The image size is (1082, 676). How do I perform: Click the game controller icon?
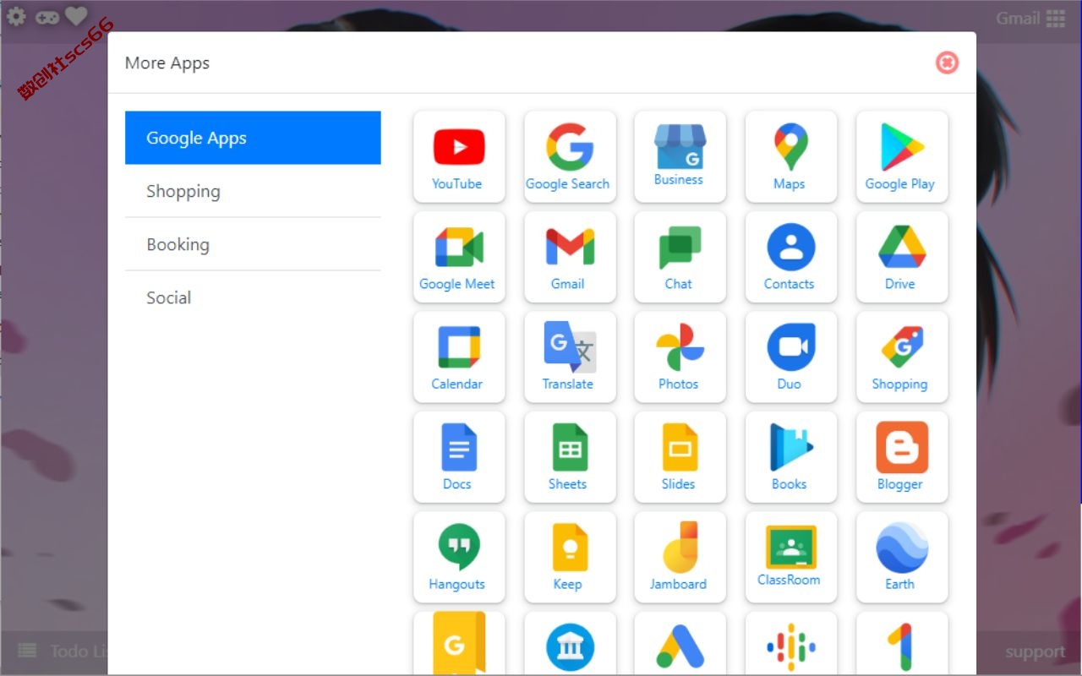46,16
